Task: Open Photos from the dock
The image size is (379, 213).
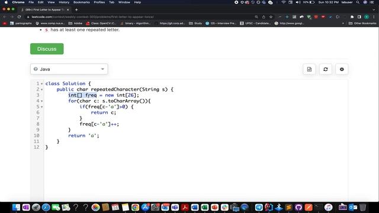Action: click(x=95, y=207)
